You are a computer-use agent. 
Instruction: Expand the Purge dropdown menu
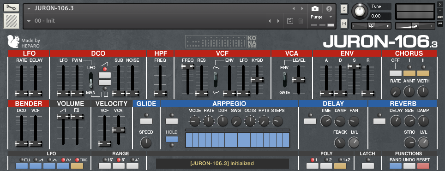(331, 17)
